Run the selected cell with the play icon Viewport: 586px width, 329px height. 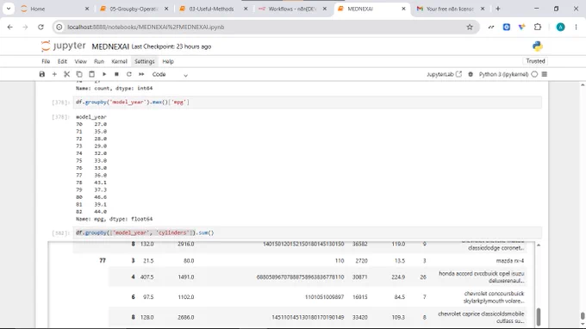104,74
